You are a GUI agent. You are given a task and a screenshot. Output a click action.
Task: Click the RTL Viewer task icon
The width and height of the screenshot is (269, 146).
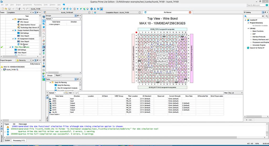click(19, 22)
